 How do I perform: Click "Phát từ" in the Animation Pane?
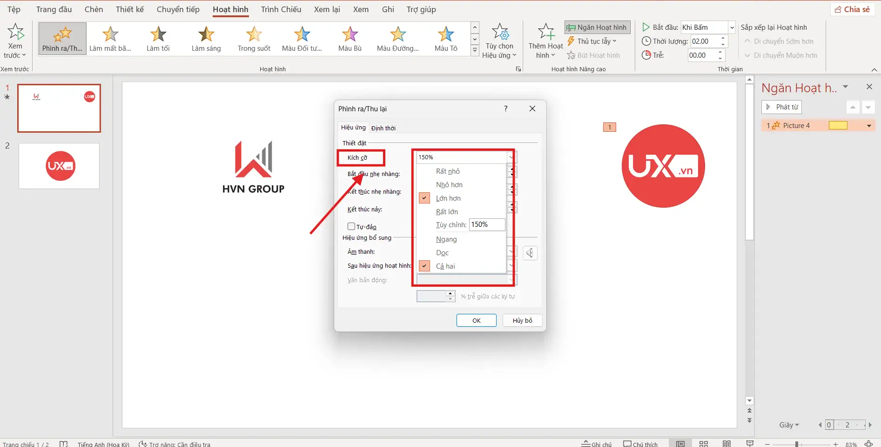(781, 107)
